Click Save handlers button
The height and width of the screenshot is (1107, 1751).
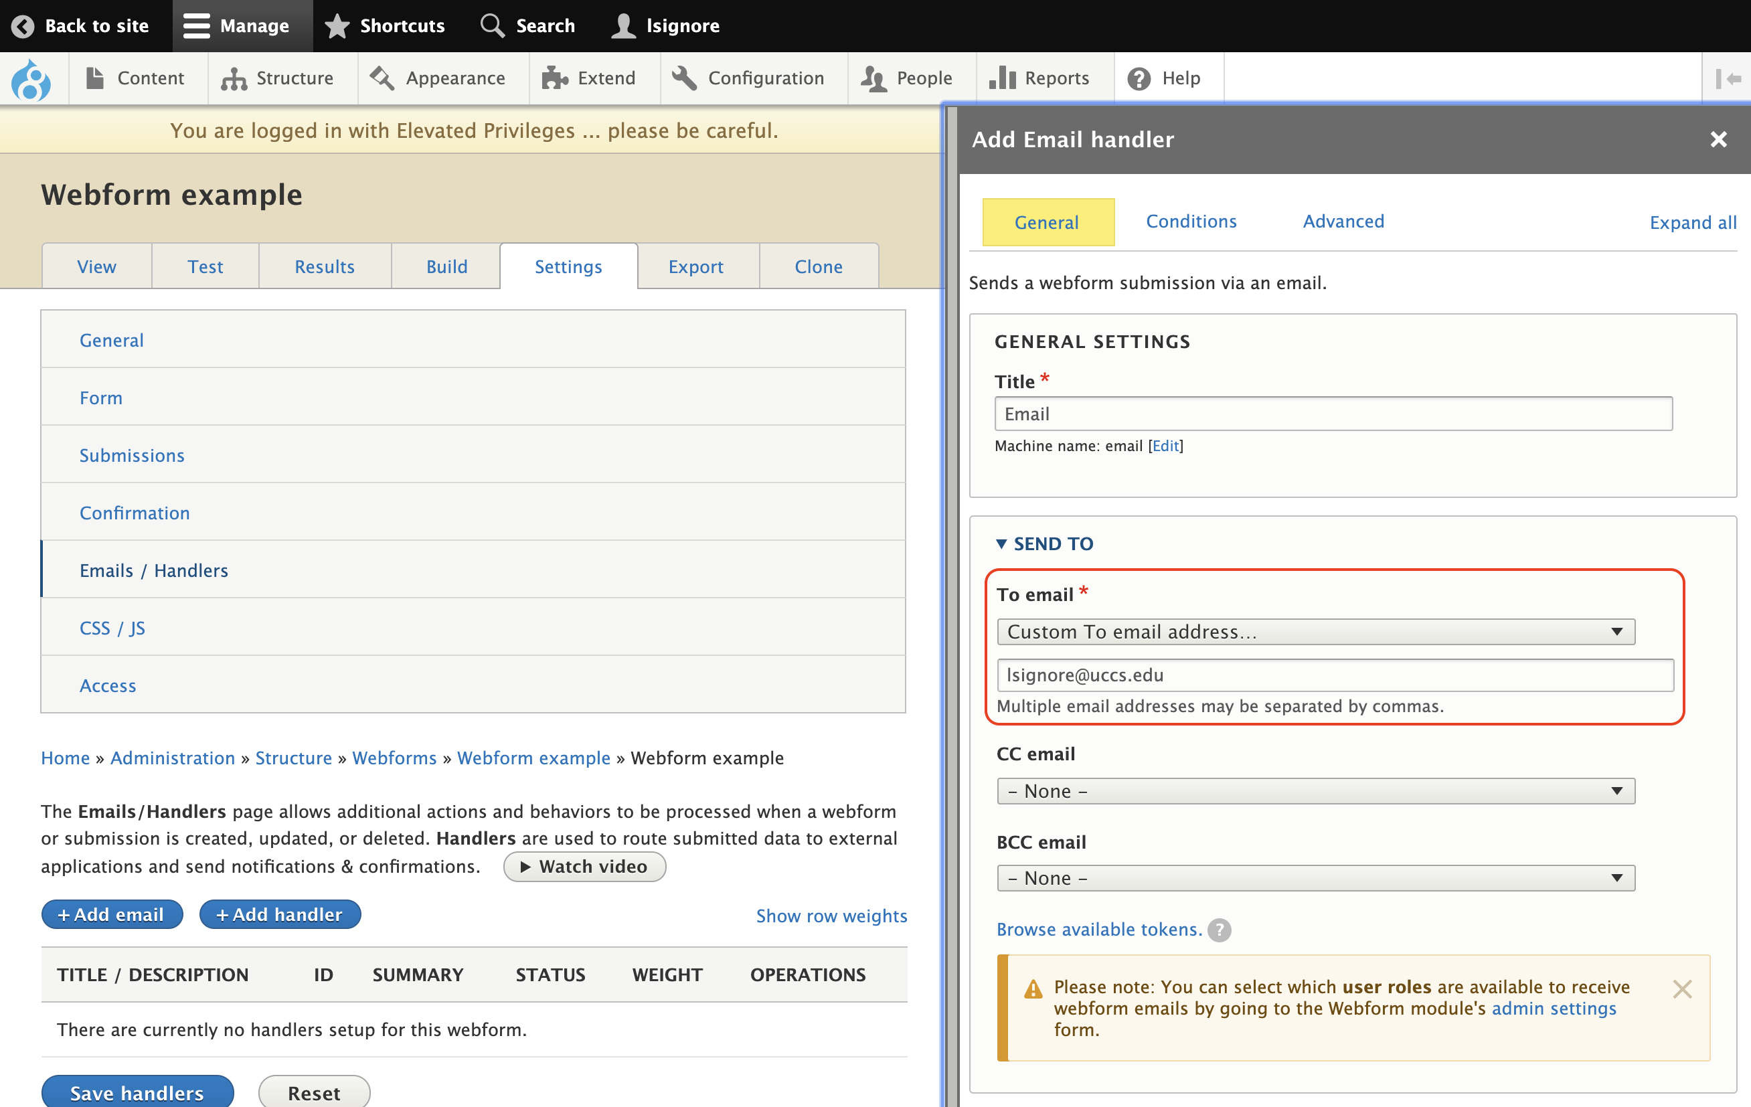point(137,1092)
